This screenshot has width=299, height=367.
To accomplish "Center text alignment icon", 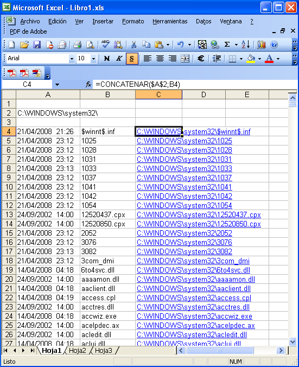I will click(x=160, y=59).
